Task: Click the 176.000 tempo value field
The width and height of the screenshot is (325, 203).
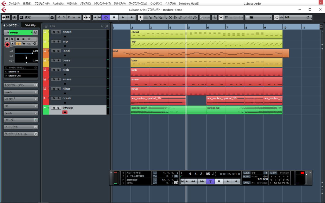Action: tap(262, 179)
